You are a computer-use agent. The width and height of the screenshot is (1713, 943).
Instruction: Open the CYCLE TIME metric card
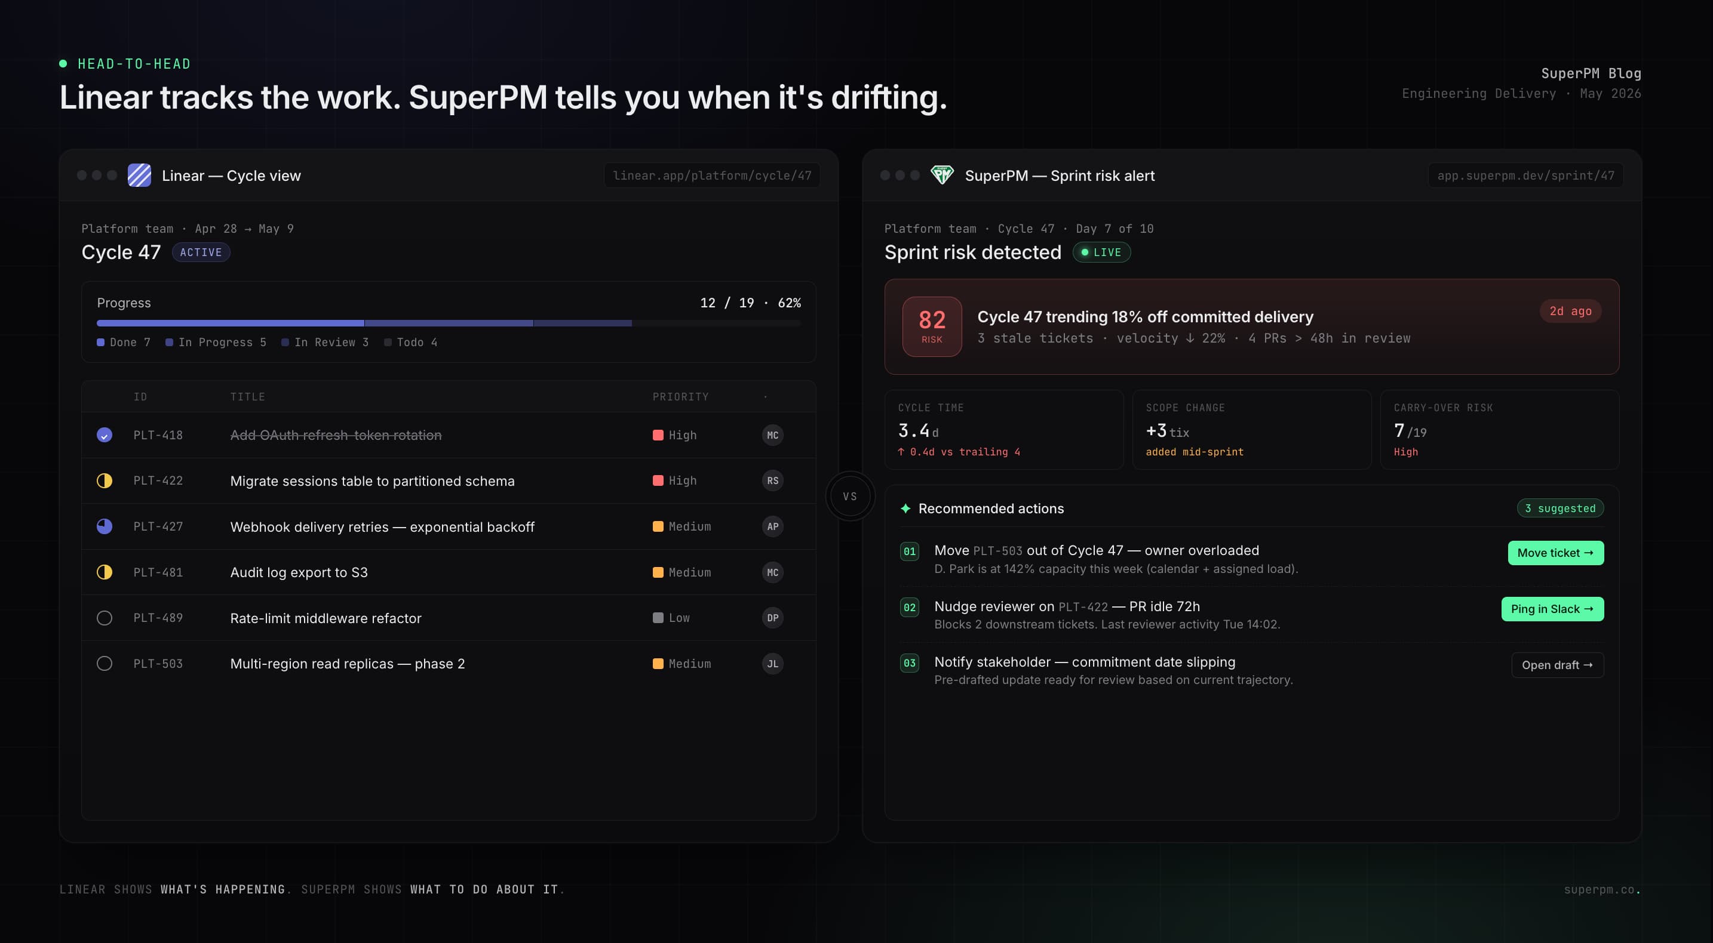pyautogui.click(x=1003, y=430)
